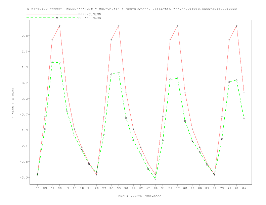Viewport: 266px width, 205px height.
Task: Click the green F_MEAN circle marker at hour 48
Action: (156, 179)
